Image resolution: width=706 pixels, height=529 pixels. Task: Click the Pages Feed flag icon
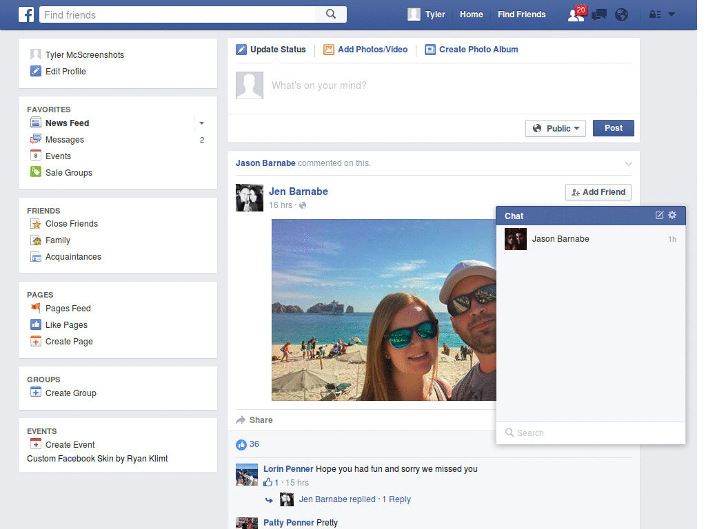coord(36,308)
